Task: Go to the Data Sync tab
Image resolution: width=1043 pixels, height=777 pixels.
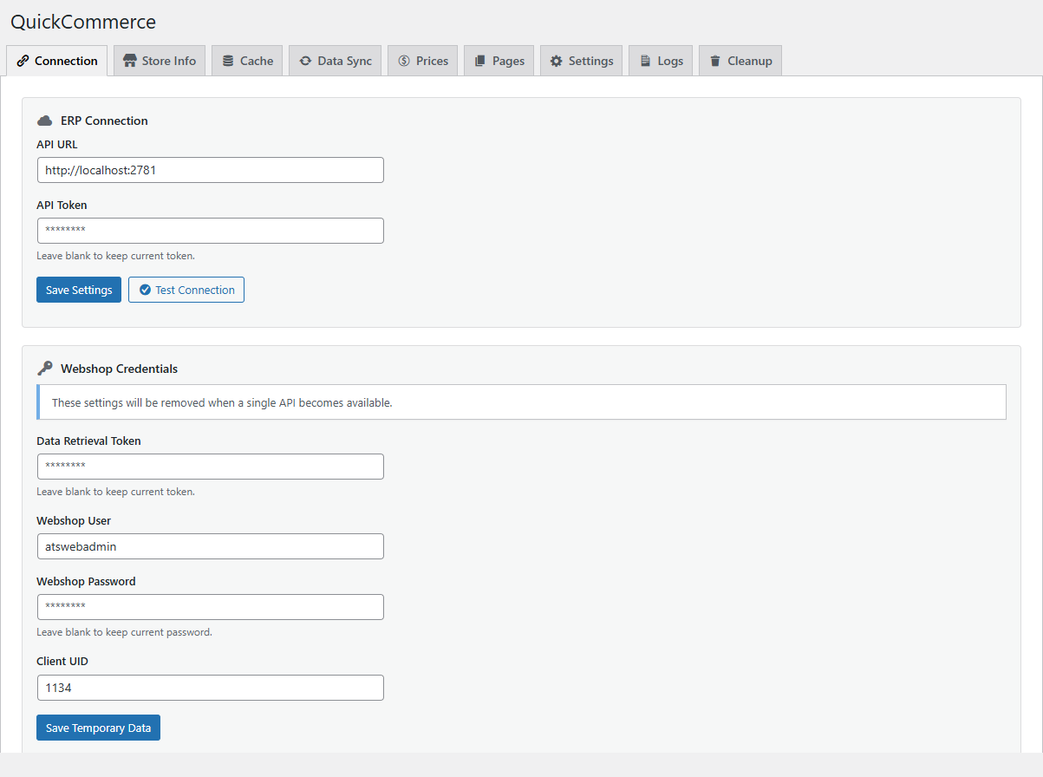Action: click(335, 61)
